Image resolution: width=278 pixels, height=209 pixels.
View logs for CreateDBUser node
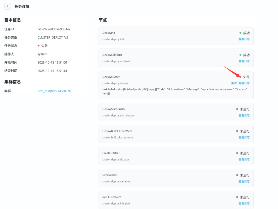coord(244,159)
